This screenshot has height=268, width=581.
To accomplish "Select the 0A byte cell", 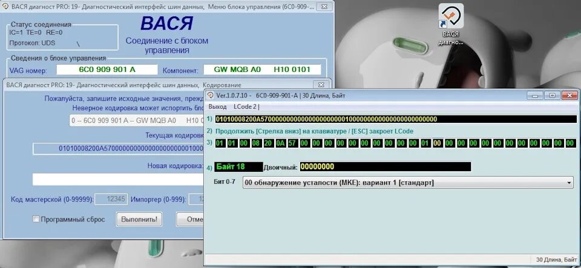I will tap(280, 143).
